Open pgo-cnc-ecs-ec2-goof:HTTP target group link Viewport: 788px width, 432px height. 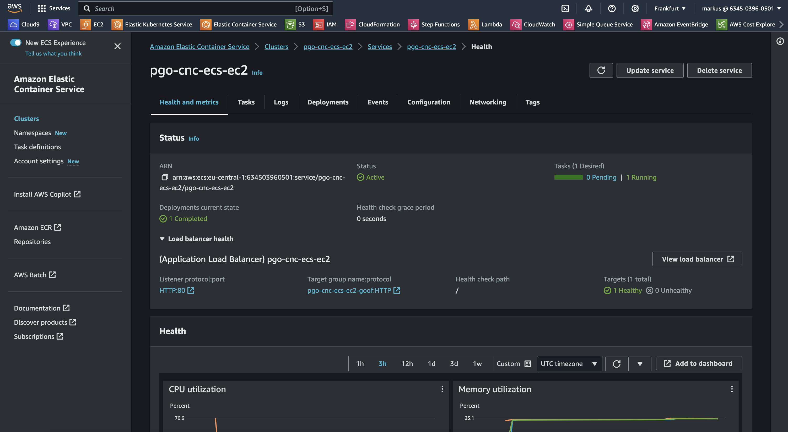click(x=354, y=290)
